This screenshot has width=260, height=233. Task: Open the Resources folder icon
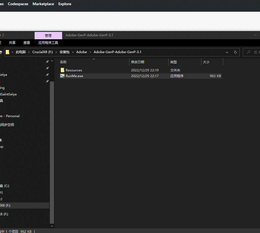coord(62,70)
